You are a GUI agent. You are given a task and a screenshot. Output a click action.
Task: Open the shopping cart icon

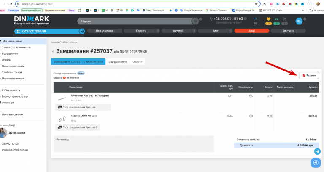click(284, 19)
